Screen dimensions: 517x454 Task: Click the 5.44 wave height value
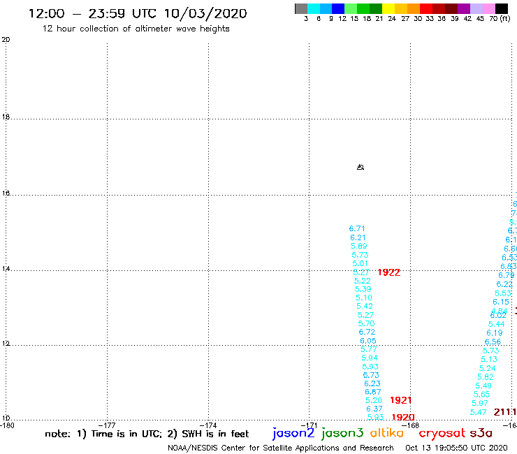coord(497,324)
